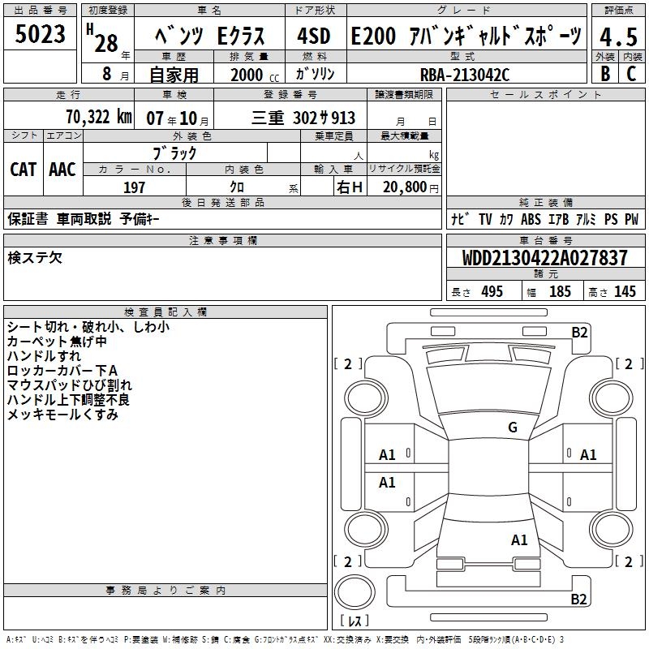Image resolution: width=649 pixels, height=649 pixels.
Task: Select inspector note シート切れ・破れ小、しわ小
Action: point(88,327)
